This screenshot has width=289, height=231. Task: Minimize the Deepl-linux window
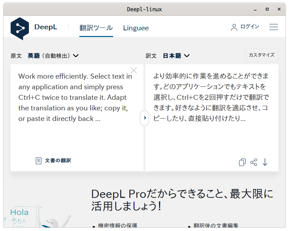[255, 10]
